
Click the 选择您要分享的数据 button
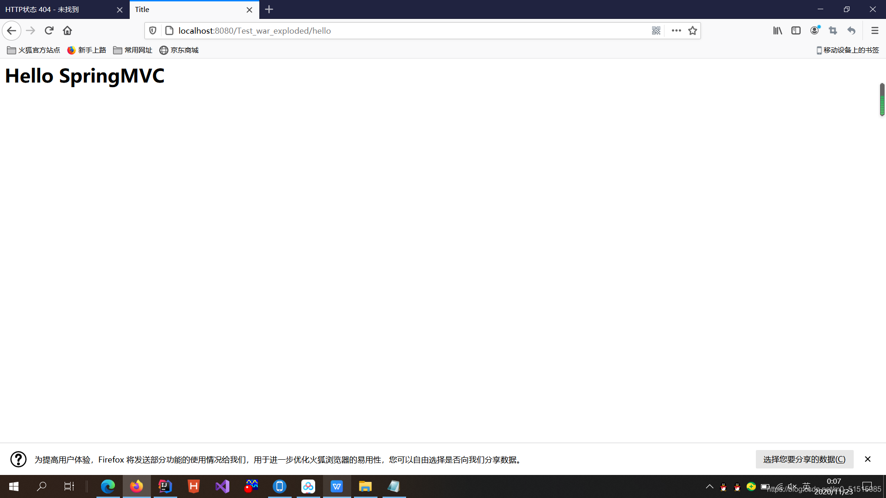pyautogui.click(x=804, y=459)
